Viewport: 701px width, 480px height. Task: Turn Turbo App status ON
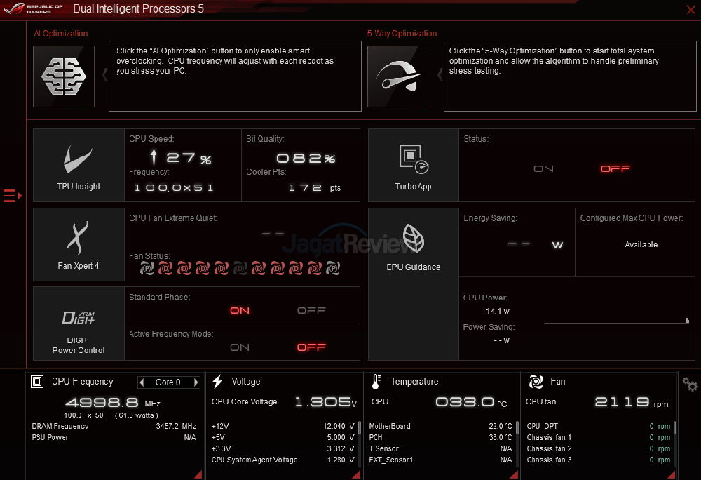click(543, 168)
